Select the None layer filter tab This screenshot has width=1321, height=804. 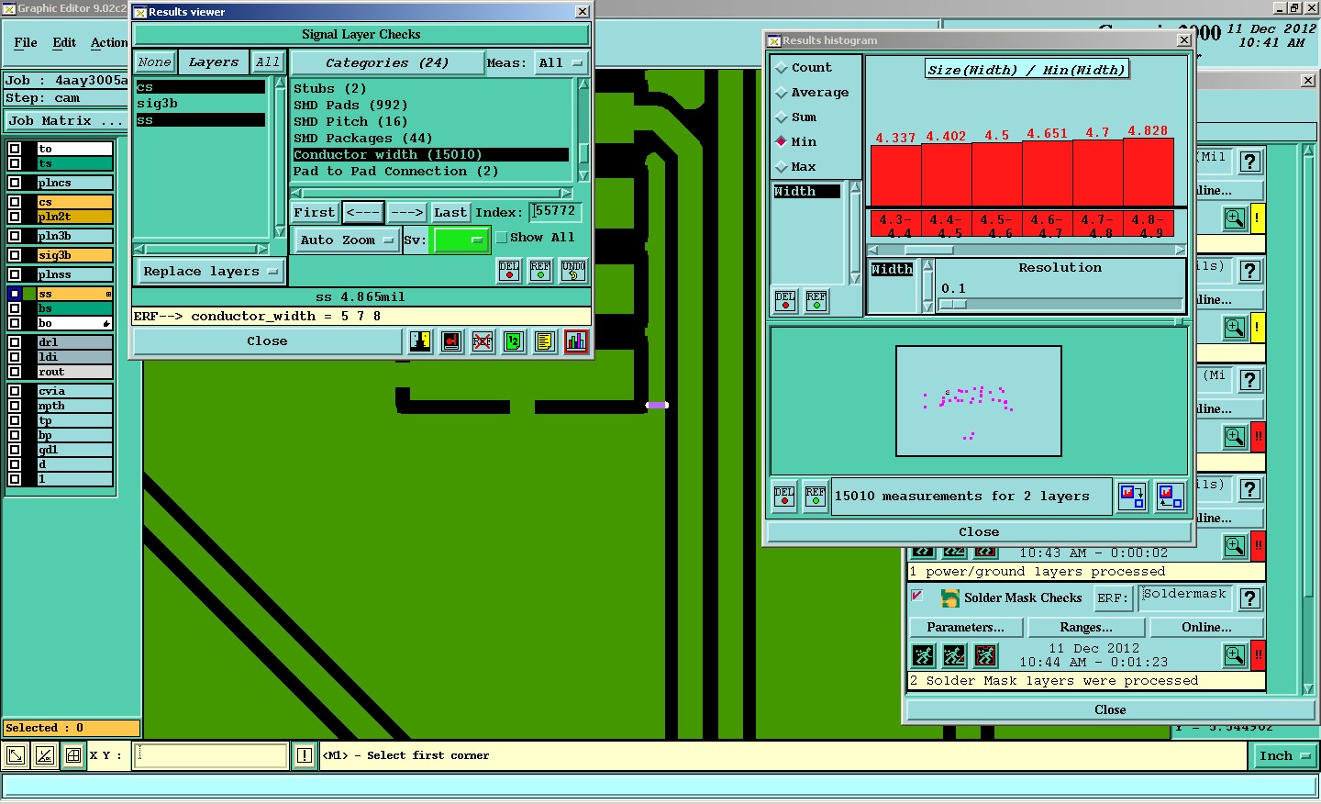click(x=154, y=62)
